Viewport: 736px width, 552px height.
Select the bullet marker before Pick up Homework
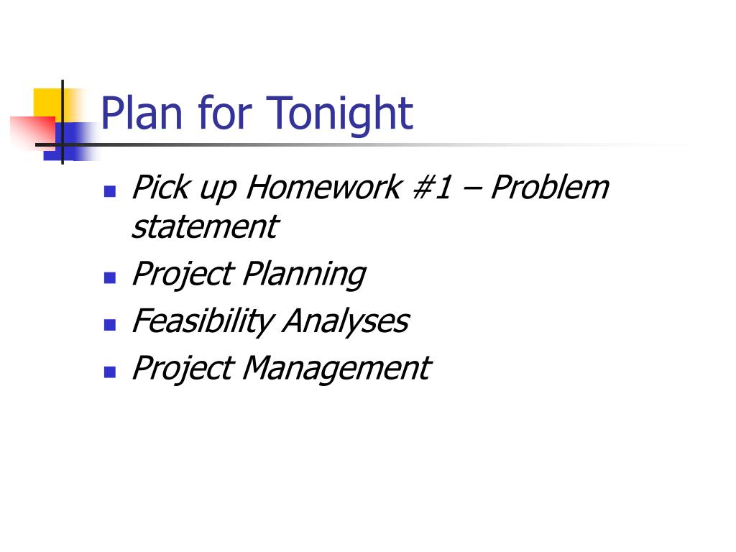[110, 191]
